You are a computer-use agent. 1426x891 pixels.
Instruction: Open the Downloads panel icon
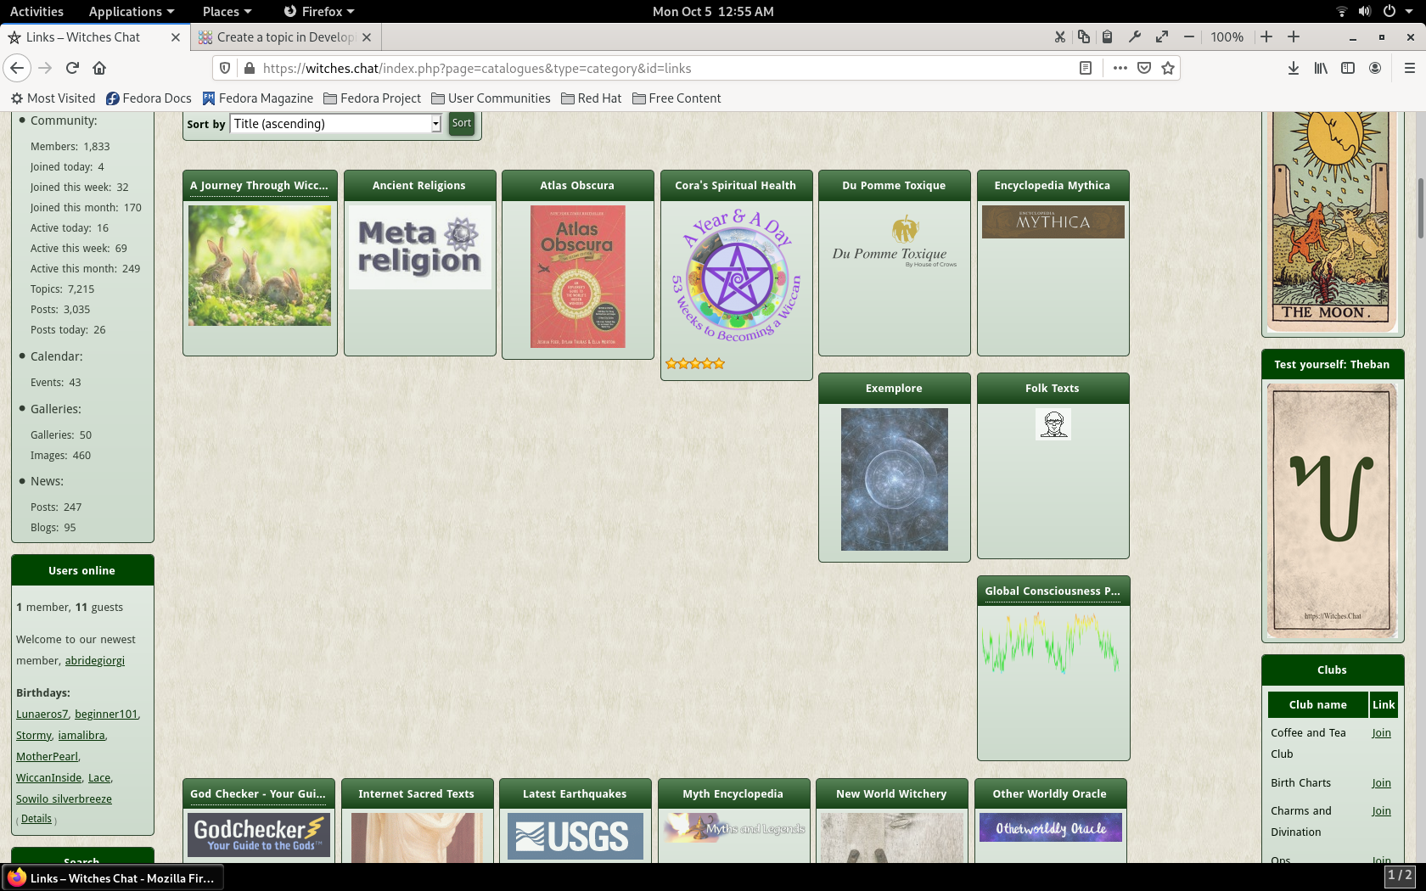tap(1293, 69)
